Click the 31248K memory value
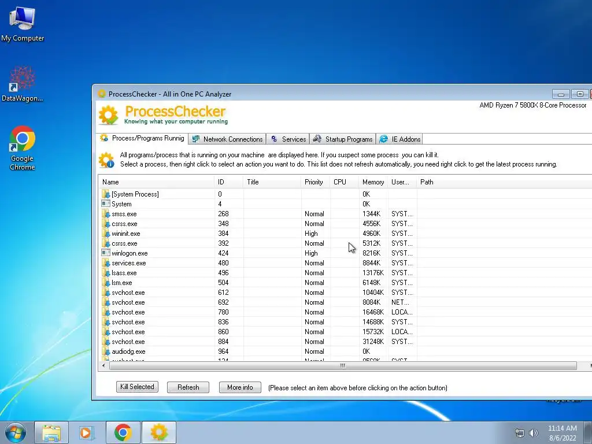Image resolution: width=592 pixels, height=444 pixels. click(373, 341)
